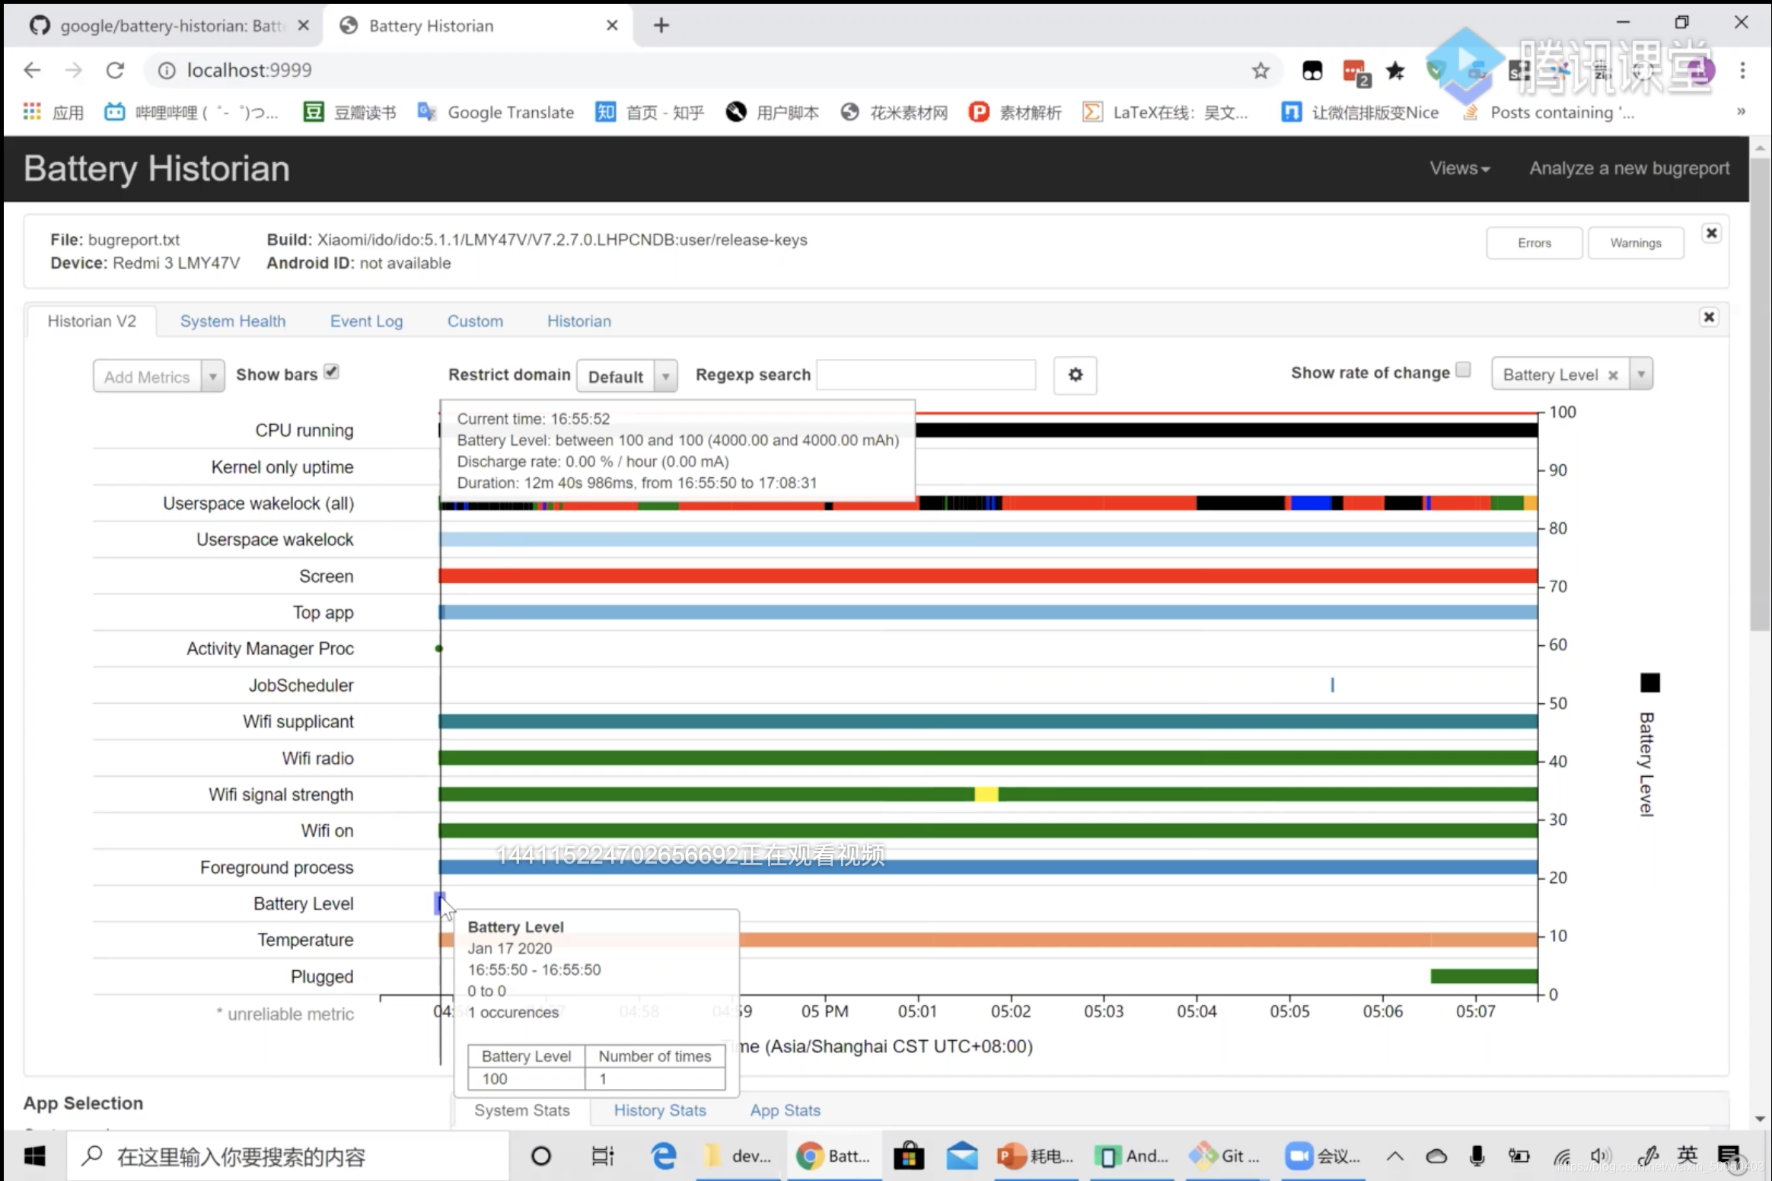1772x1181 pixels.
Task: Focus the Regexp search field
Action: [x=926, y=375]
